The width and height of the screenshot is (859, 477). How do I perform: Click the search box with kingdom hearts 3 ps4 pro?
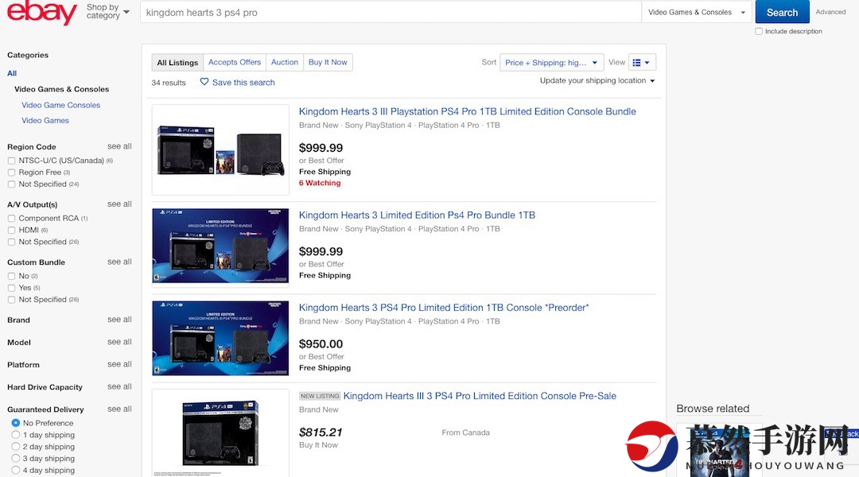coord(391,12)
